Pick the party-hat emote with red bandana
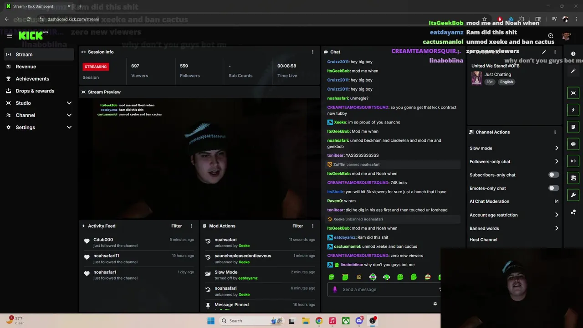The image size is (583, 328). (427, 277)
